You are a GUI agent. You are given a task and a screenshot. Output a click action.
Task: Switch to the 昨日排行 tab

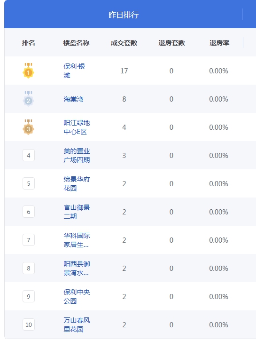[124, 15]
